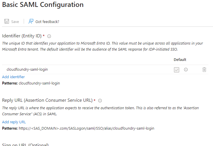The image size is (213, 146).
Task: Click the Add identifier link
Action: tap(13, 77)
